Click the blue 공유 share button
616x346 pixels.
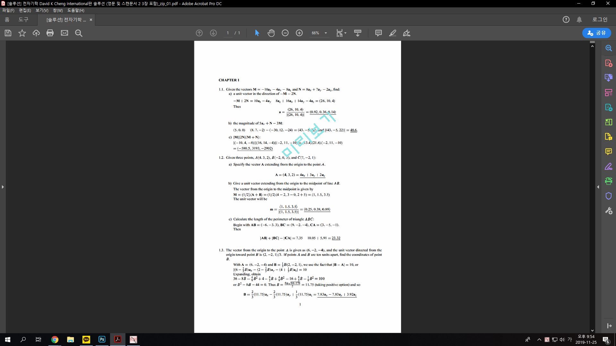(x=596, y=33)
